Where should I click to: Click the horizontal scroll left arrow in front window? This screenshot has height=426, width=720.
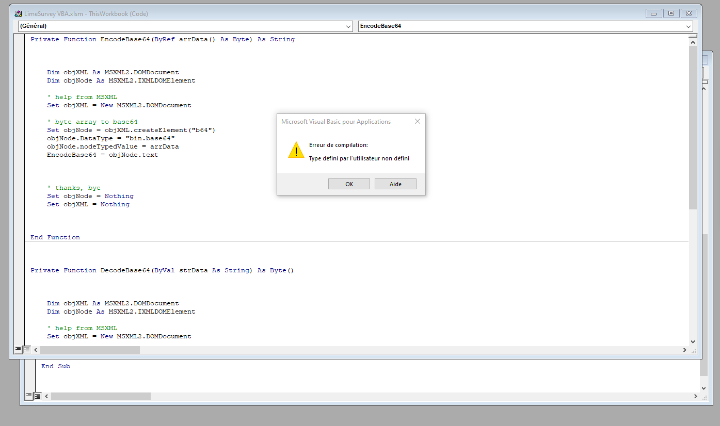[36, 350]
